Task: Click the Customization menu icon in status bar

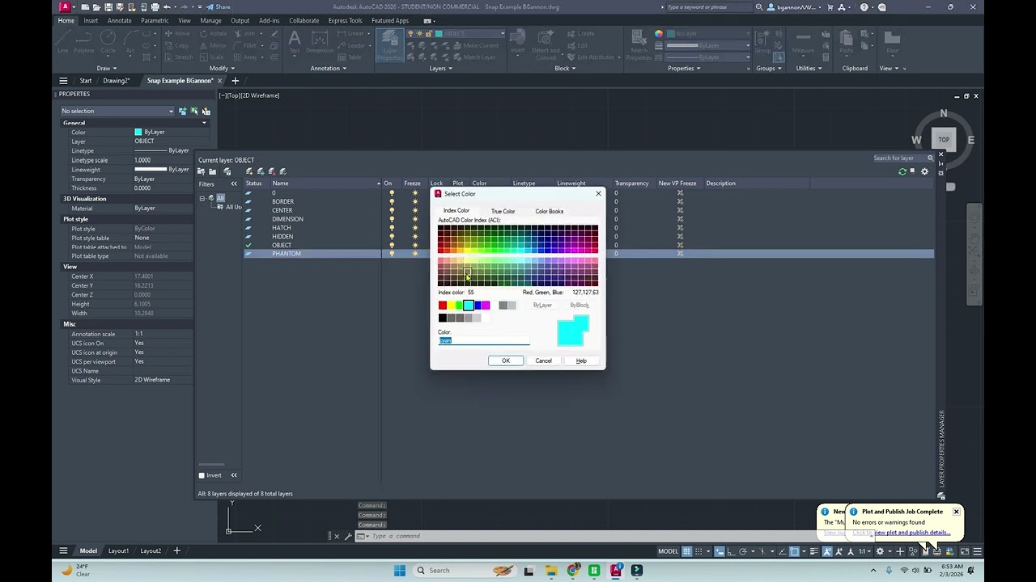Action: point(977,551)
